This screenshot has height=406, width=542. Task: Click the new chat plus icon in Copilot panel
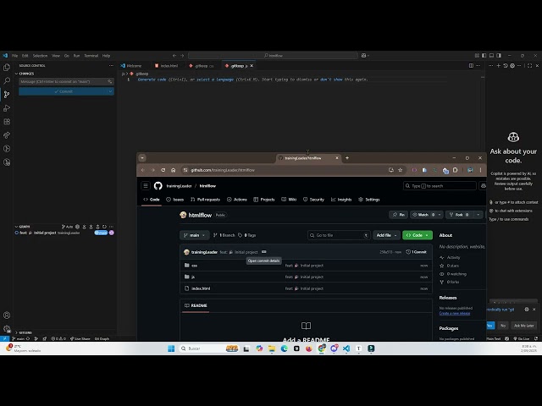(x=499, y=66)
